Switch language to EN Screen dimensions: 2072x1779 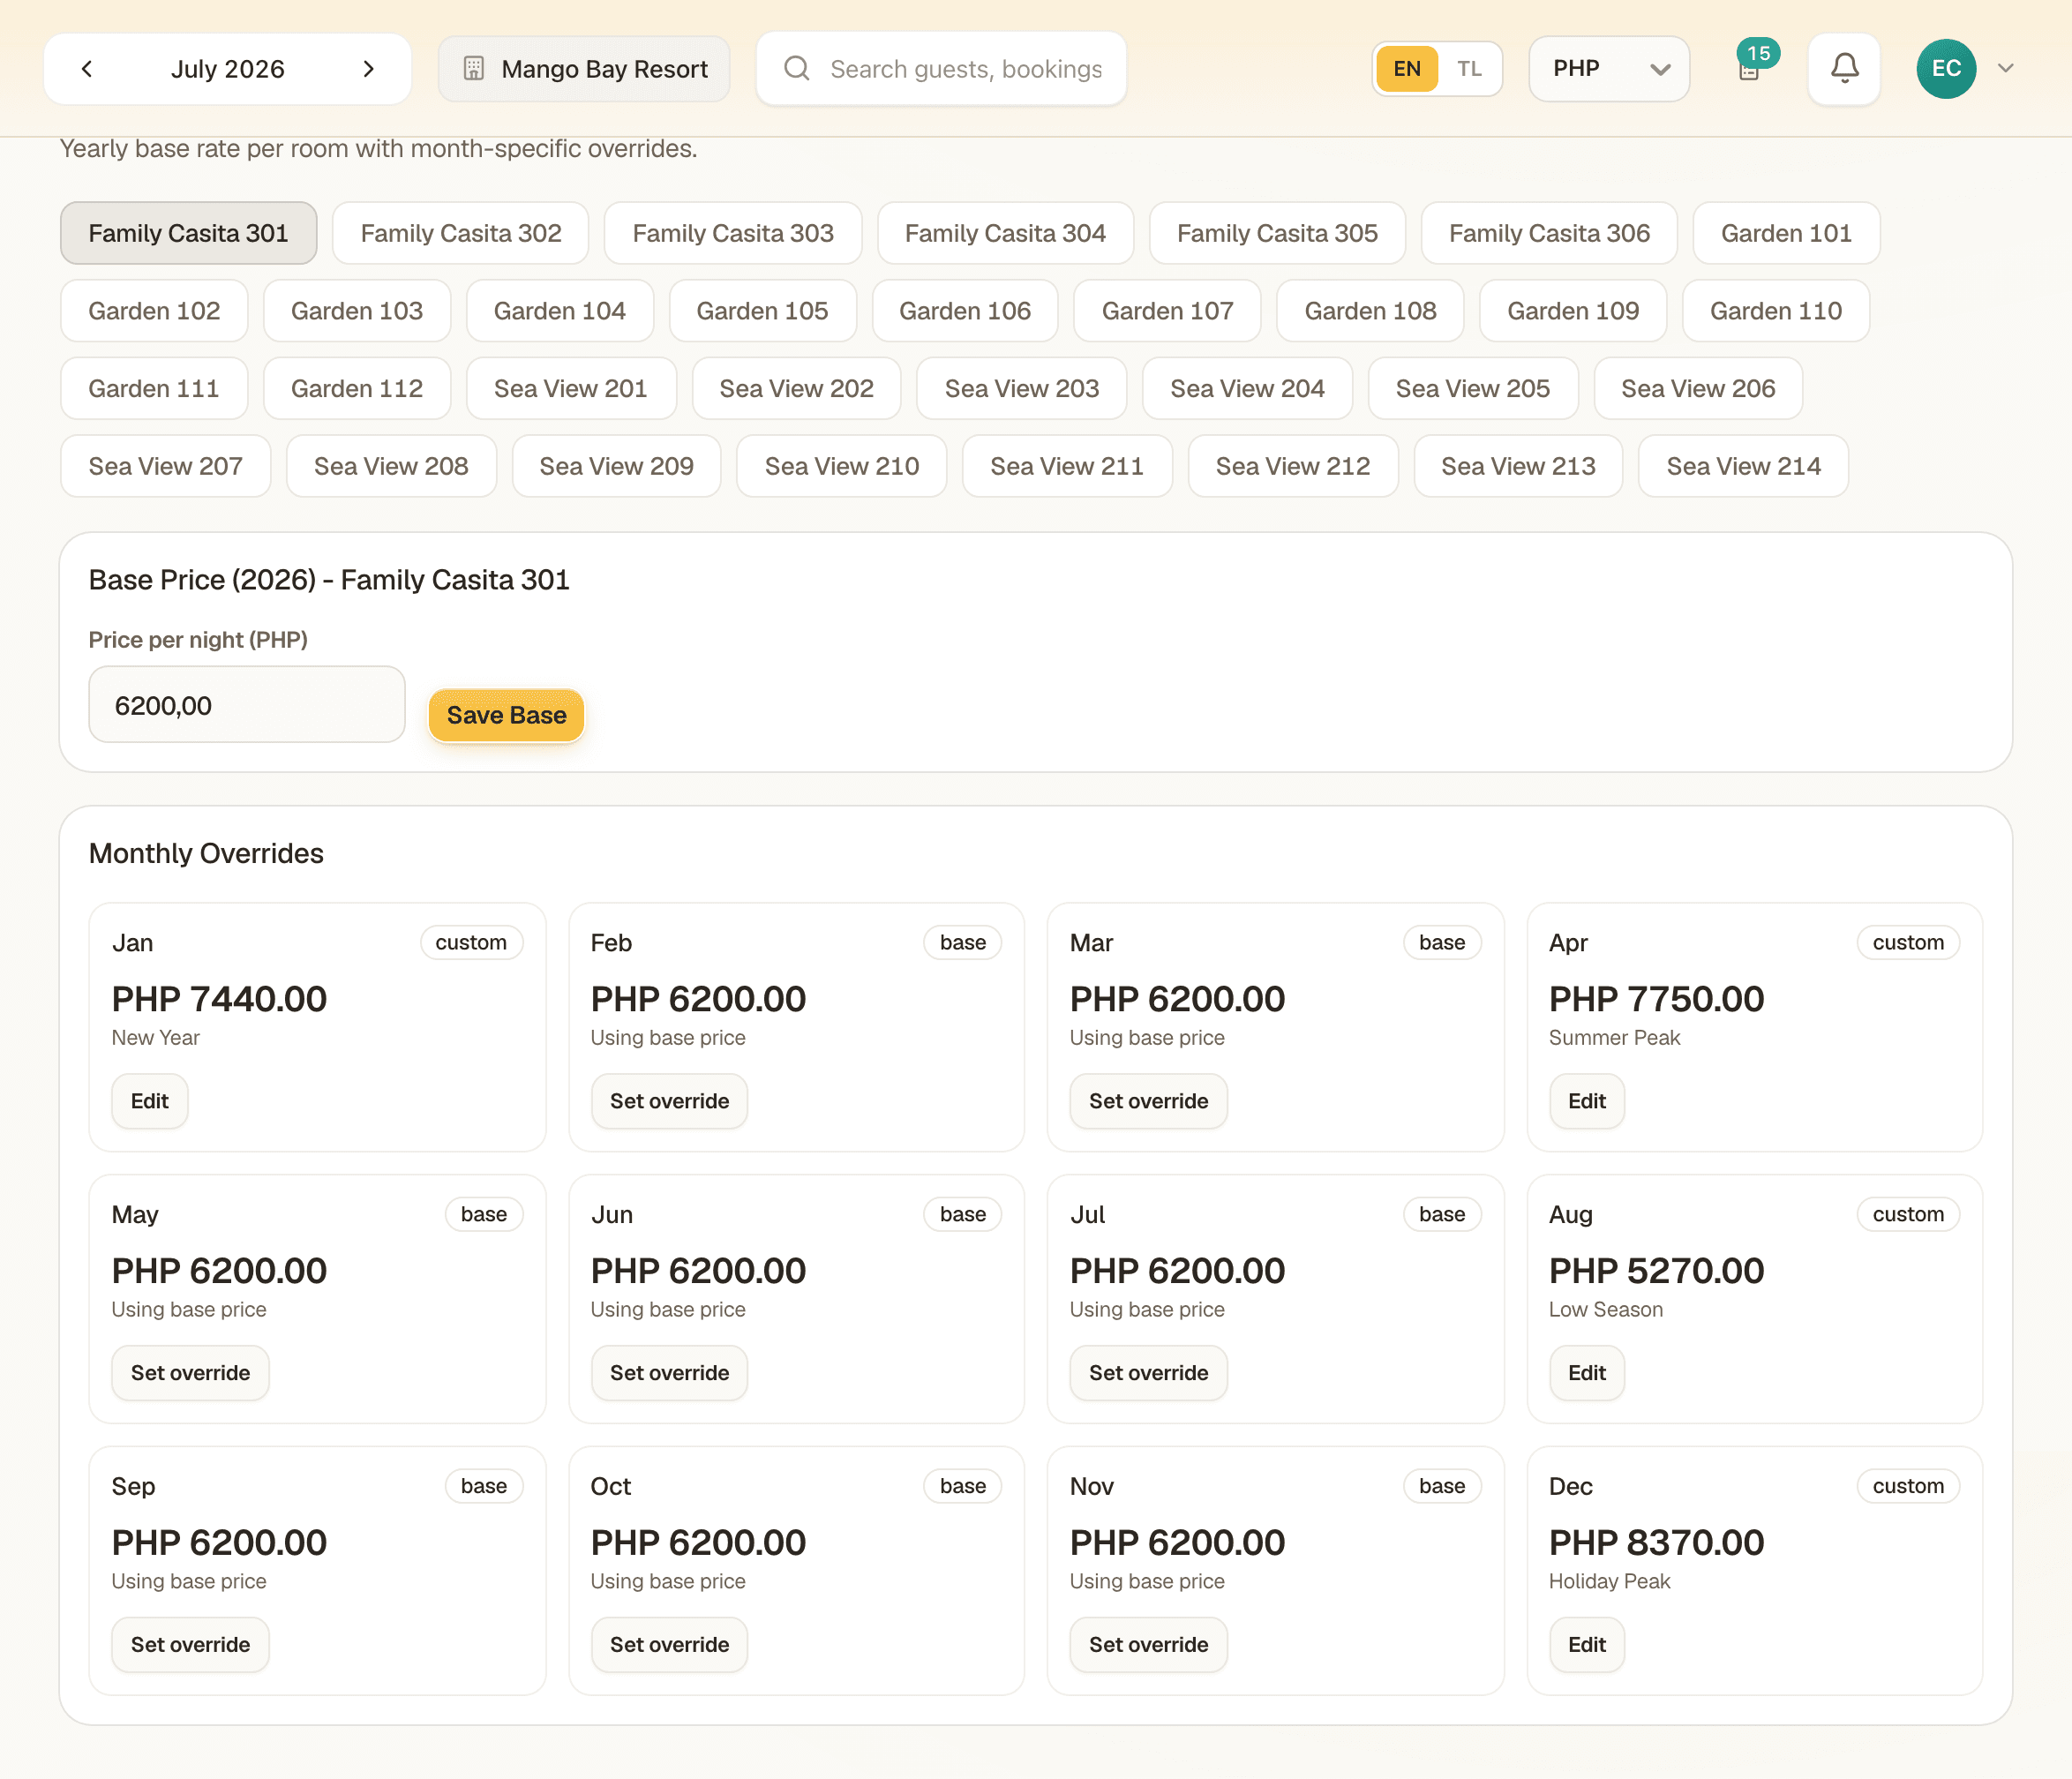point(1406,69)
